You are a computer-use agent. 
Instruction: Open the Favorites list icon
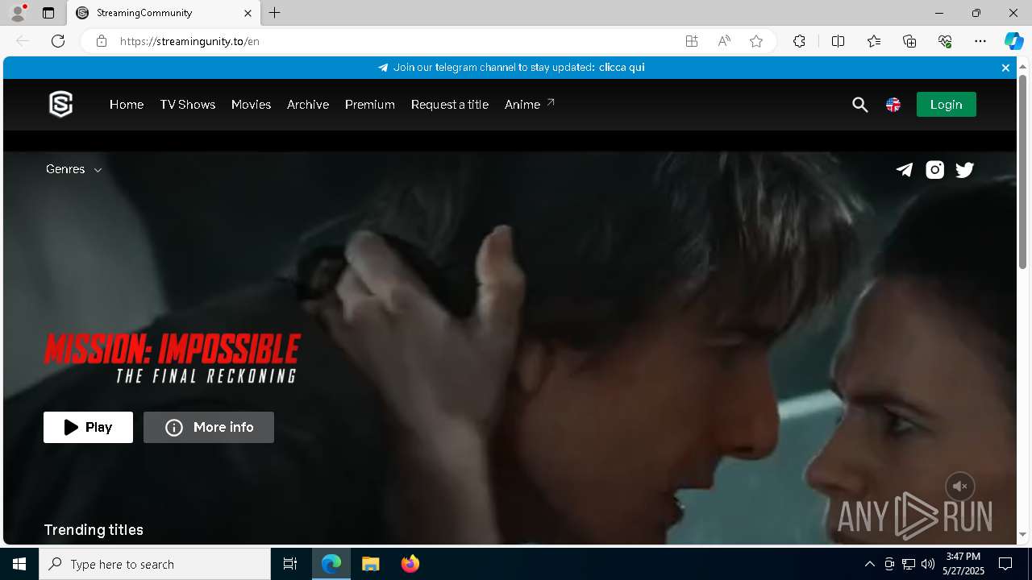[874, 41]
